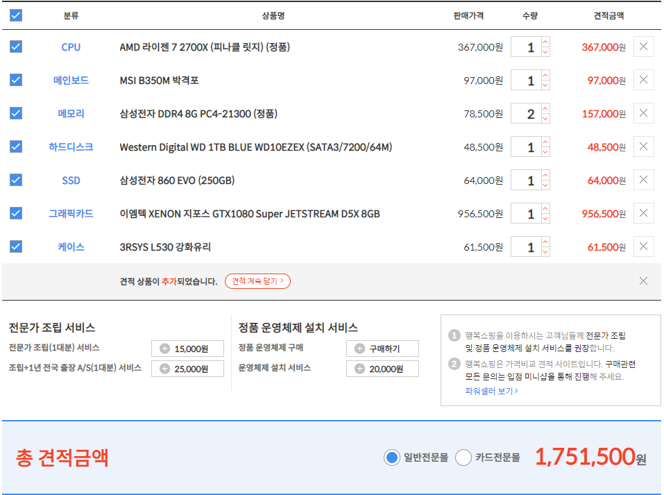This screenshot has width=664, height=495.
Task: Decrease SSD quantity with the down arrow
Action: [x=545, y=185]
